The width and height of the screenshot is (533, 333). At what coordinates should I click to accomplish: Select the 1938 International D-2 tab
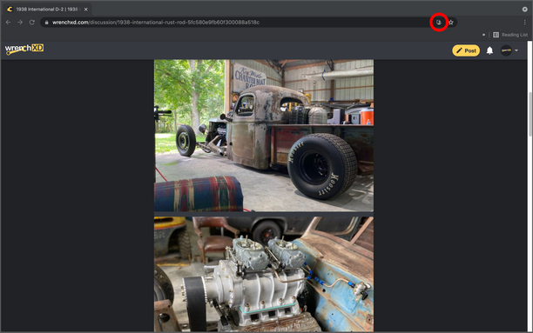(x=47, y=10)
